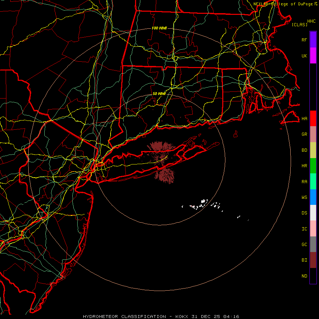Click the RF legend label
The height and width of the screenshot is (319, 319).
304,40
